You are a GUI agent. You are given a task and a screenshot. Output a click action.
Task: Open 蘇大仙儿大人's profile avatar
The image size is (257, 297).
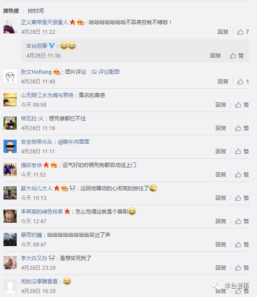click(10, 193)
